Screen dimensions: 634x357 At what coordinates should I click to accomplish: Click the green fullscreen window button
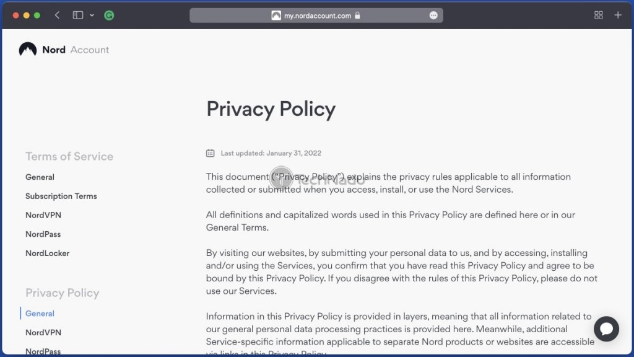click(x=37, y=15)
